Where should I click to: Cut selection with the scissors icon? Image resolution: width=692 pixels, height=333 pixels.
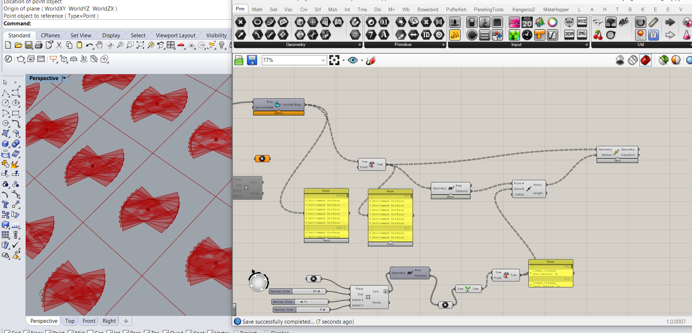(x=59, y=45)
